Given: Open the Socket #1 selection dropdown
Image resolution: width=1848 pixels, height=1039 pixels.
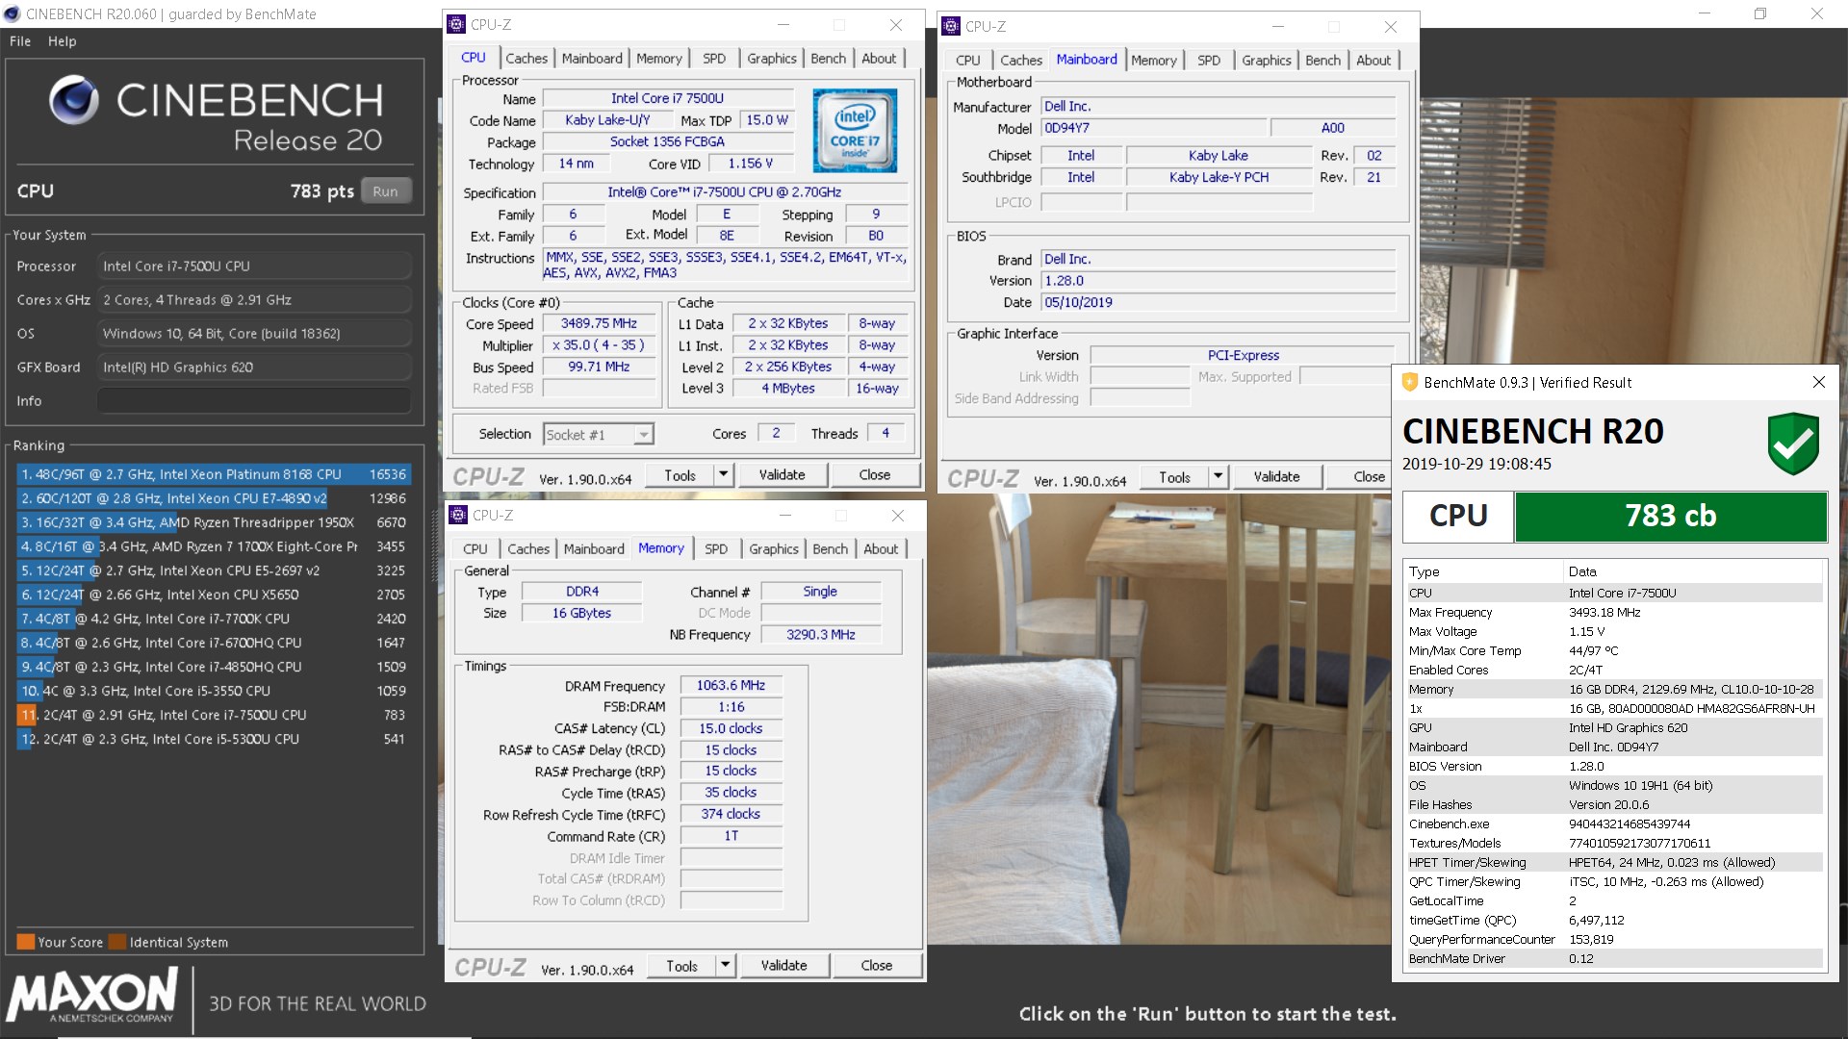Looking at the screenshot, I should pos(643,435).
